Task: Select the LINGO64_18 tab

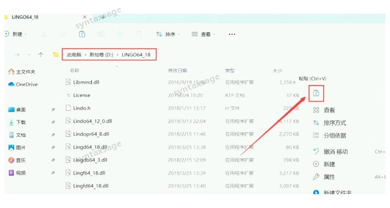Action: pyautogui.click(x=25, y=17)
